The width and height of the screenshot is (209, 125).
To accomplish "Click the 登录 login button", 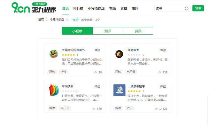I will pos(198,8).
